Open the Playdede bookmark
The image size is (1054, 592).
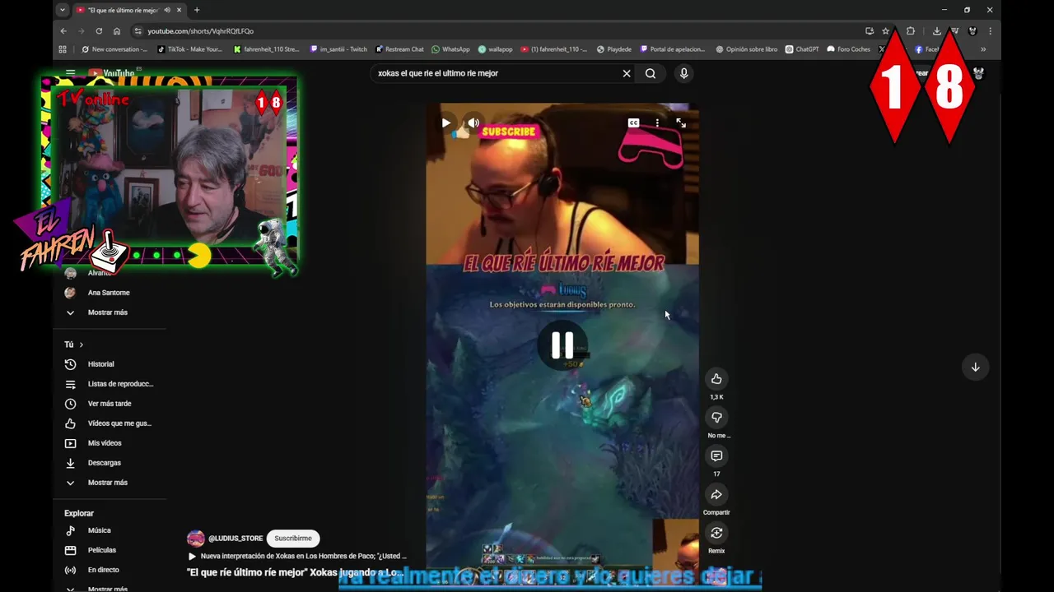tap(614, 49)
